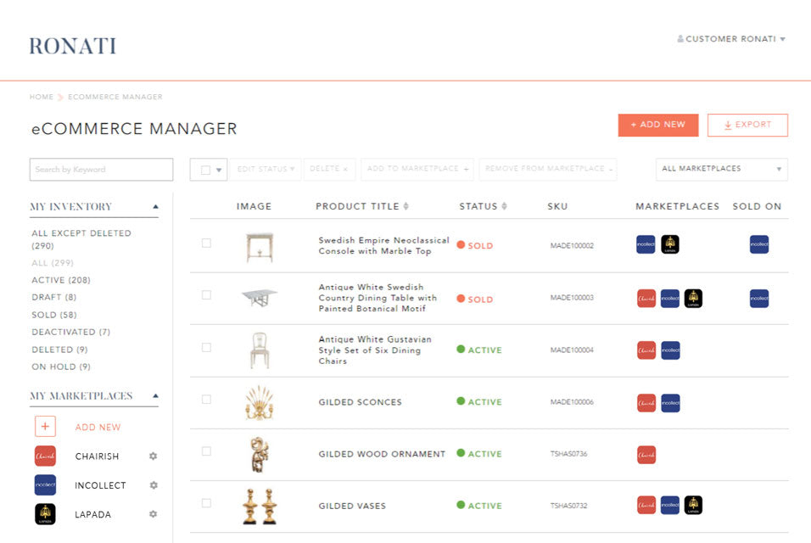This screenshot has width=811, height=543.
Task: Click LAPADA marketplace icon on Country Dining Table row
Action: point(693,299)
